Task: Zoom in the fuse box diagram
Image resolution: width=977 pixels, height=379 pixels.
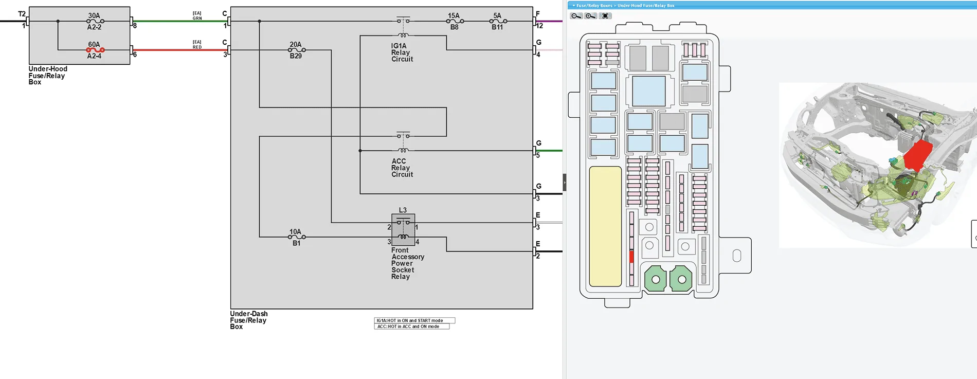Action: pyautogui.click(x=590, y=16)
